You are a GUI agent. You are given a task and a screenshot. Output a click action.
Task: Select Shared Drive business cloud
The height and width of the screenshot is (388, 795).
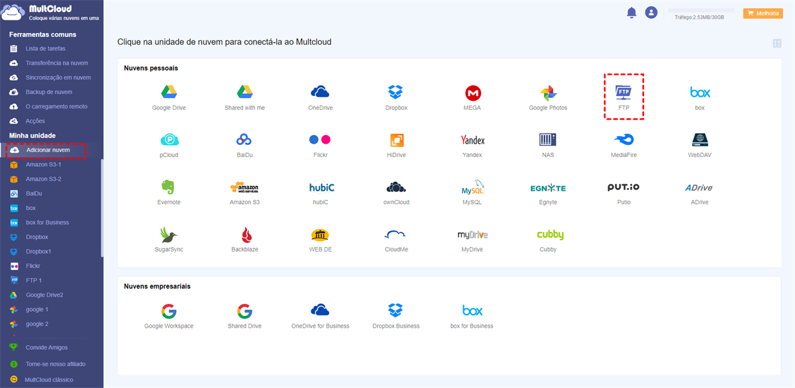pos(244,316)
